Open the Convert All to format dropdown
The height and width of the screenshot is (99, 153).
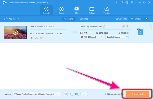[x=138, y=19]
